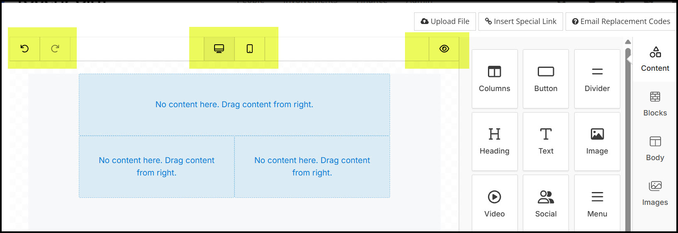Open the Content tab
The image size is (678, 233).
655,59
